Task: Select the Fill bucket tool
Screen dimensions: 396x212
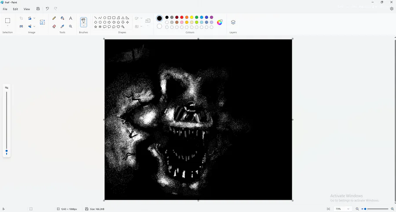Action: click(62, 18)
